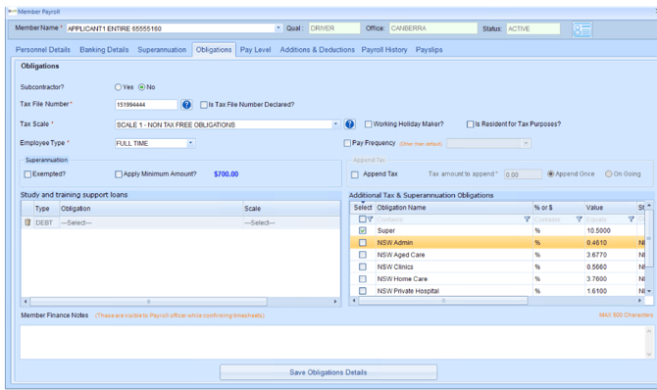Uncheck the Super obligation checkbox
657x390 pixels.
(363, 231)
